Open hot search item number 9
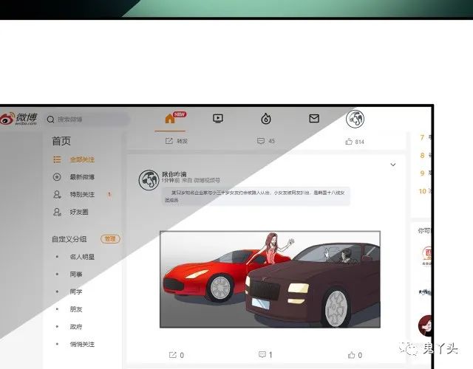The width and height of the screenshot is (473, 369). (426, 173)
